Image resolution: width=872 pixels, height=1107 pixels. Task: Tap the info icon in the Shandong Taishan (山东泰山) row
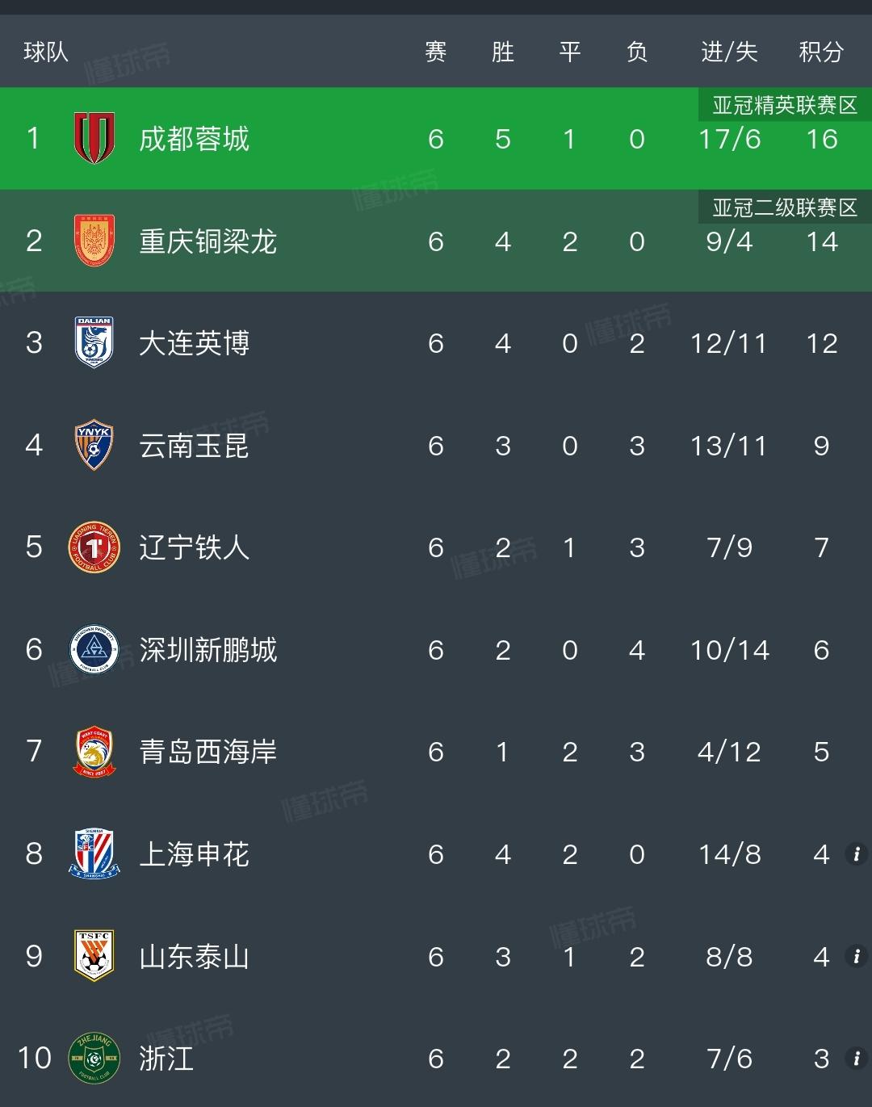tap(856, 956)
